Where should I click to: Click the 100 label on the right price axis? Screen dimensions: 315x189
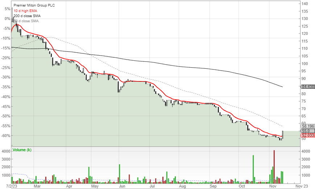click(304, 64)
